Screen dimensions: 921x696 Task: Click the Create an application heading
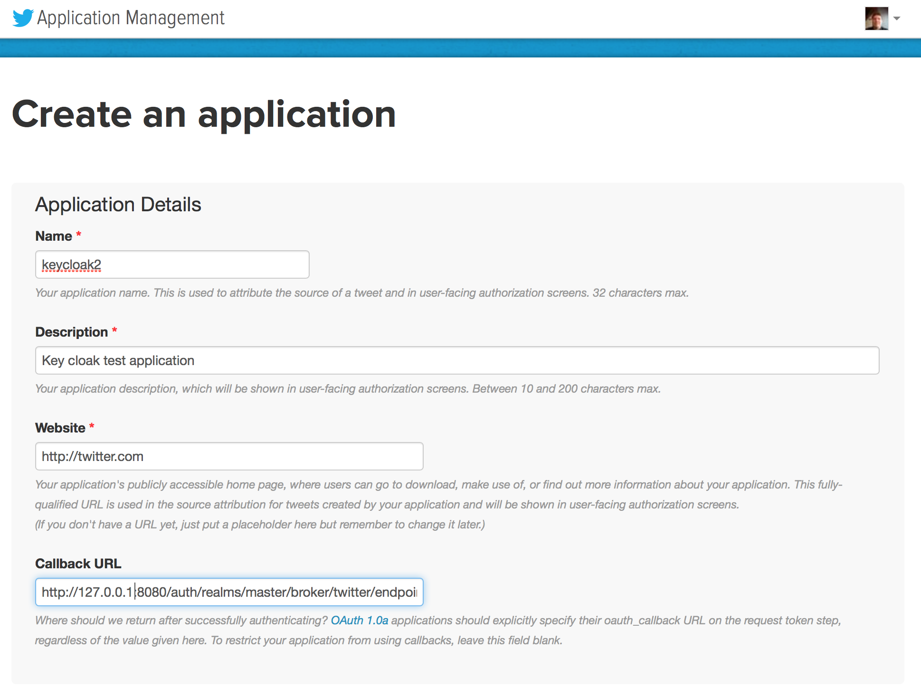pos(204,114)
